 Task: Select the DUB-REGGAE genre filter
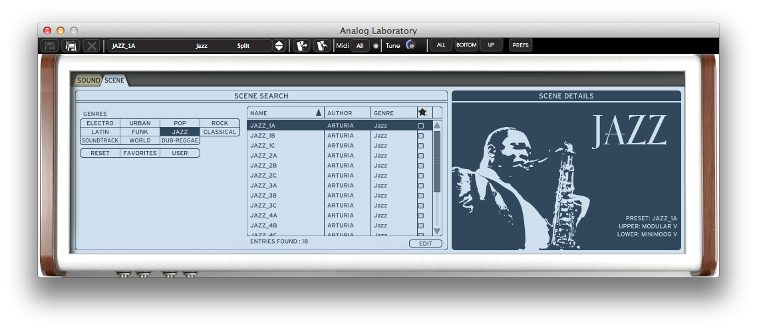(x=180, y=140)
